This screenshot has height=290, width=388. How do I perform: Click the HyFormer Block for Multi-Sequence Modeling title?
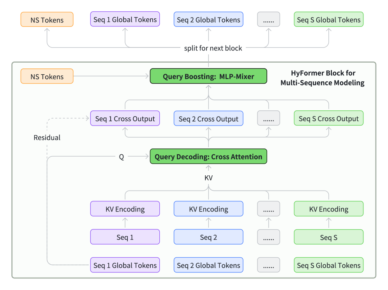(x=323, y=78)
